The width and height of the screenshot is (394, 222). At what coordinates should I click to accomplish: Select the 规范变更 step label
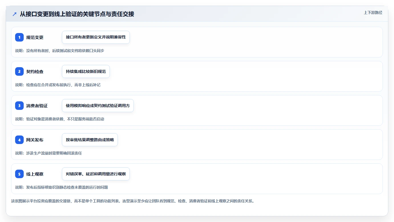pyautogui.click(x=35, y=37)
